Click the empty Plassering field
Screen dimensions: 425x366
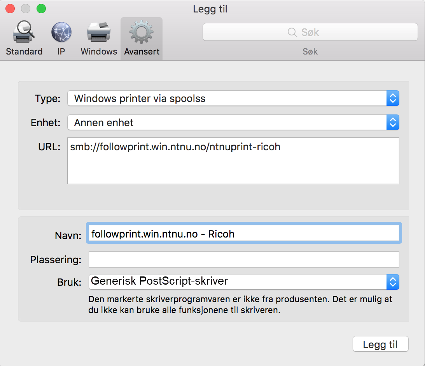click(244, 259)
